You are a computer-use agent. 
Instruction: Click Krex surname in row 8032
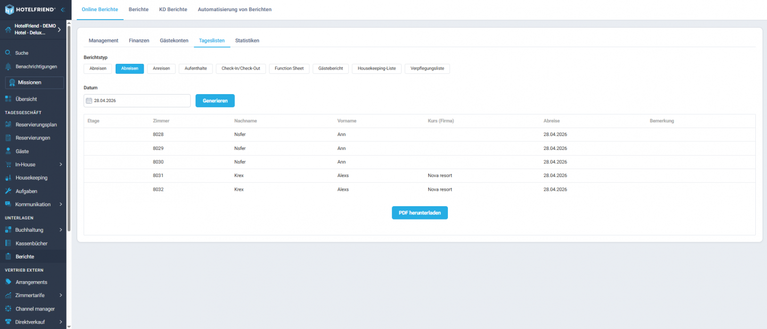tap(239, 189)
